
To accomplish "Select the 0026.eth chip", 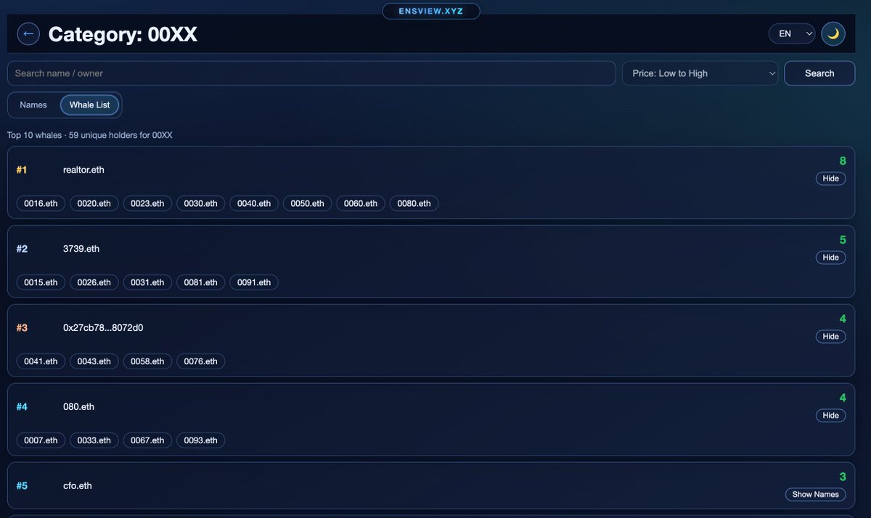I will (x=94, y=283).
